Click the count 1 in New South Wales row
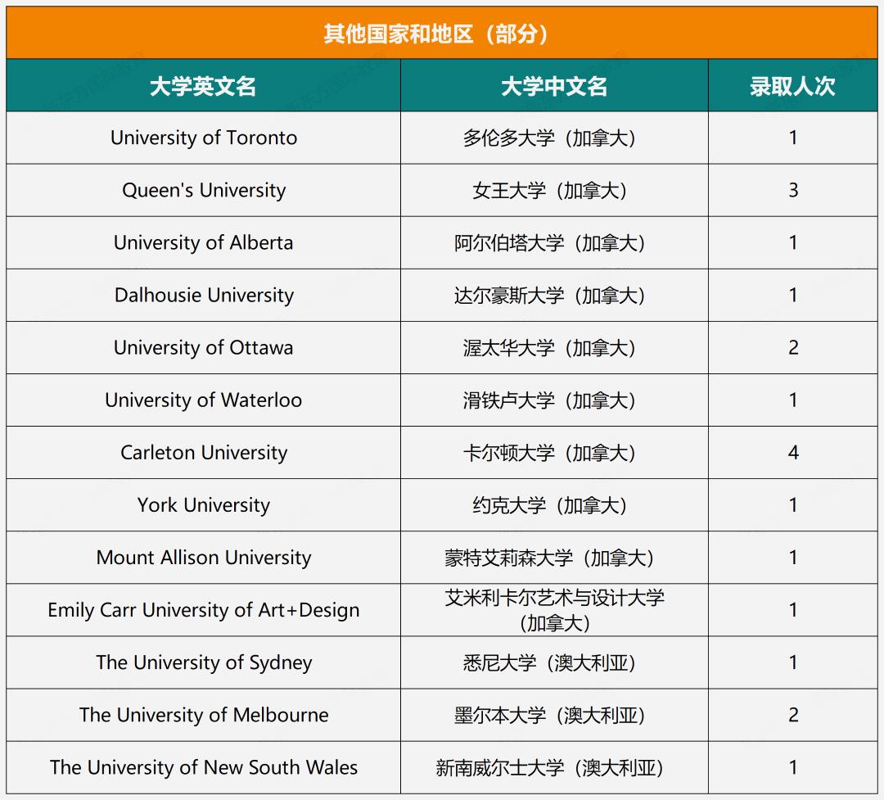Viewport: 884px width, 800px height. (793, 767)
